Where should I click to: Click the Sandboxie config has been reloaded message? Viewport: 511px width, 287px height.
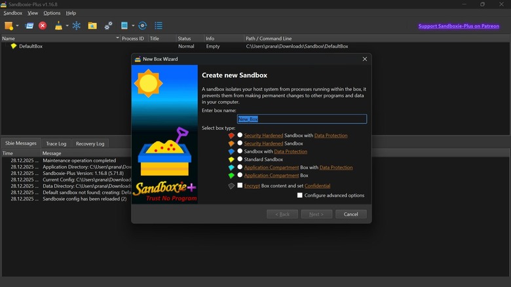[x=85, y=199]
